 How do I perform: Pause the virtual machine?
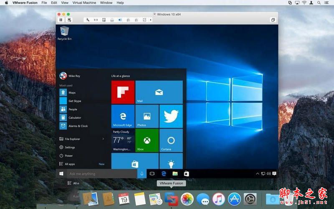pyautogui.click(x=61, y=20)
